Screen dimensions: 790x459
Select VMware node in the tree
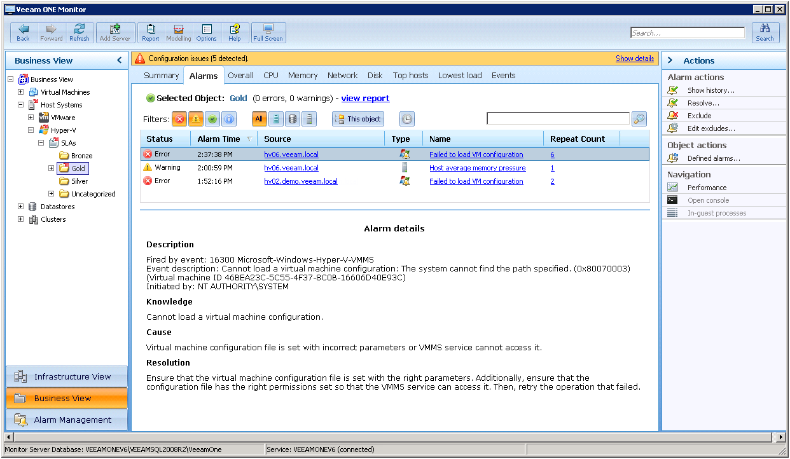pos(63,118)
